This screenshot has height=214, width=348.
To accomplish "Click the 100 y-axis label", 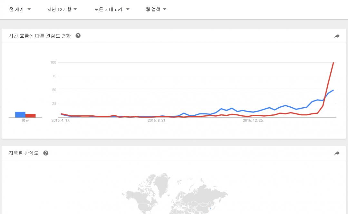I will click(x=53, y=62).
